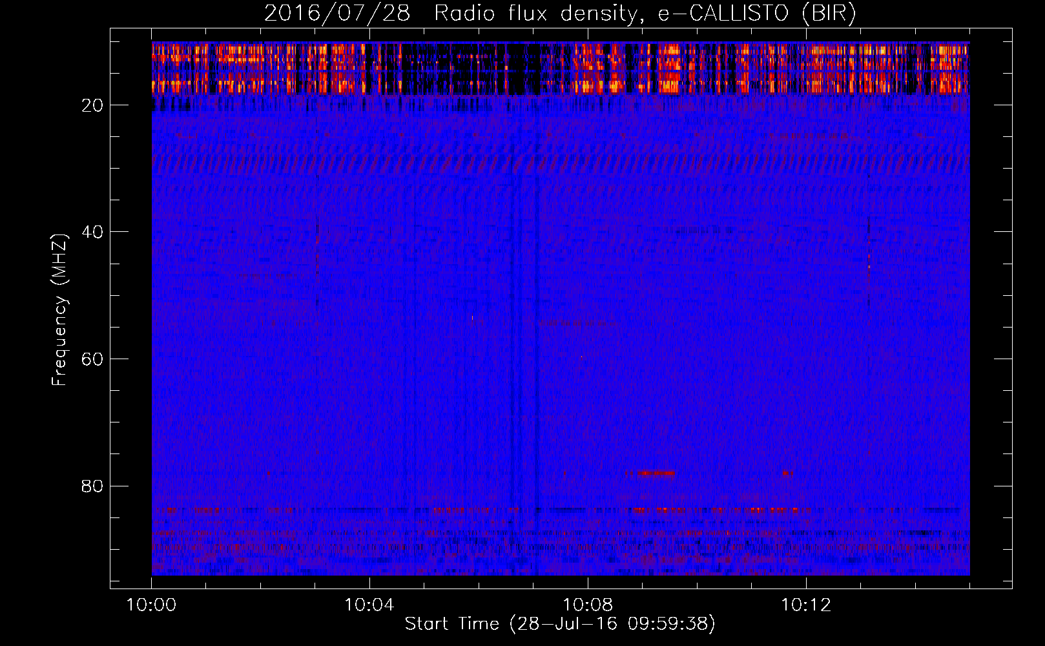Click the 40 MHz frequency tick label

point(93,232)
